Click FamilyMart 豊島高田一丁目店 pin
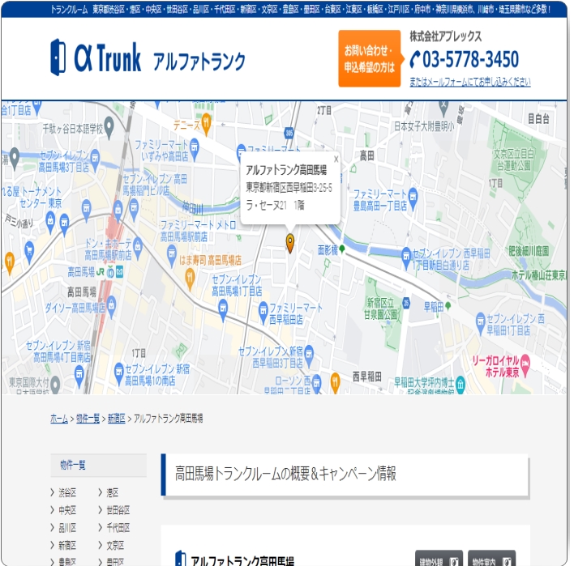Image resolution: width=574 pixels, height=566 pixels. [x=413, y=198]
